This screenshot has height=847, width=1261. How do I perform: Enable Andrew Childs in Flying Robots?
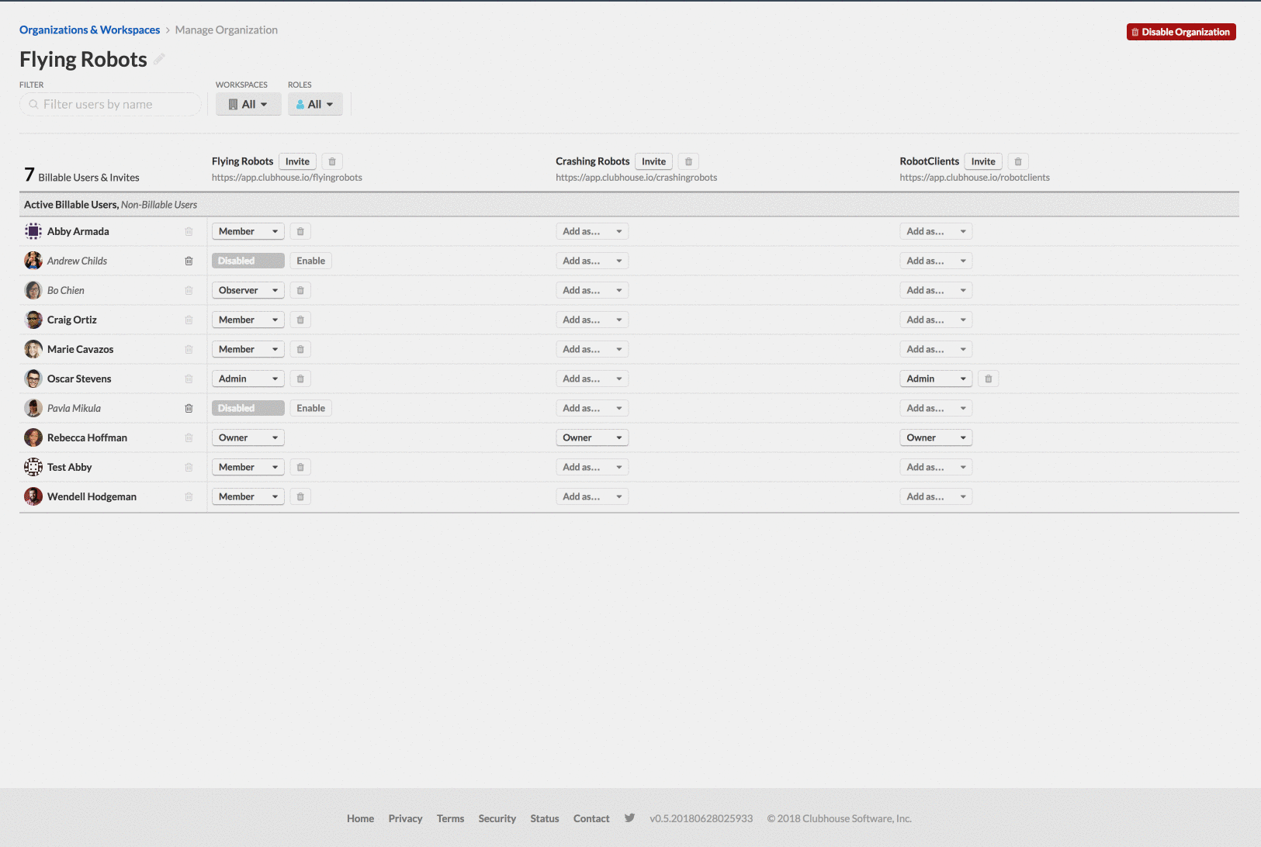(311, 261)
